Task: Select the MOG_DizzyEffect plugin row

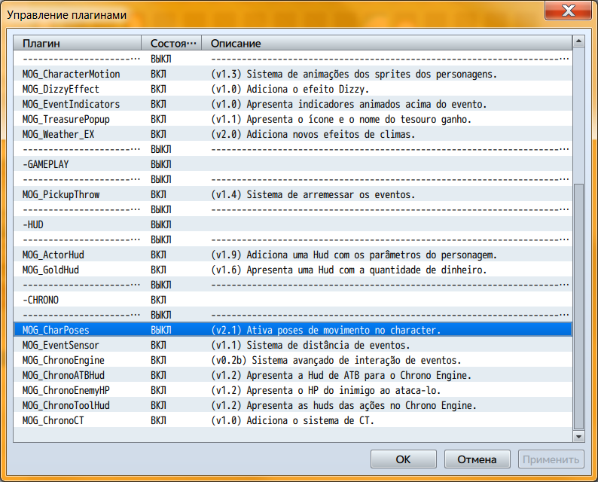Action: [x=61, y=89]
